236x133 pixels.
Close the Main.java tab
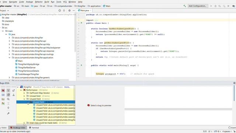point(90,11)
